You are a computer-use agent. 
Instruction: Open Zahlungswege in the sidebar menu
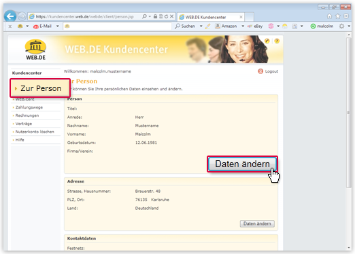pos(29,107)
